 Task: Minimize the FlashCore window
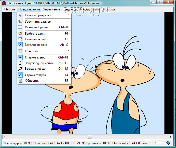coord(153,2)
